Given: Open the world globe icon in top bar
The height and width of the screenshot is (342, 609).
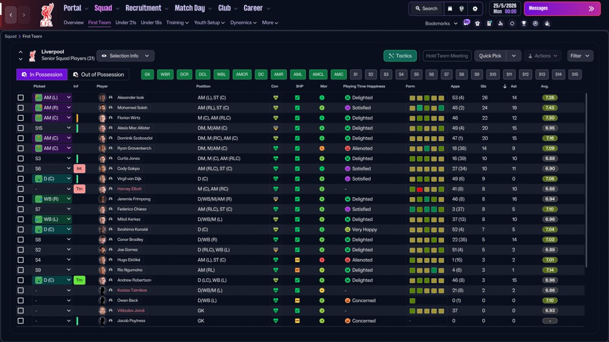Looking at the screenshot, I should click(462, 9).
